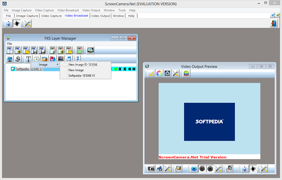Open the top File menu
Image resolution: width=282 pixels, height=180 pixels.
click(6, 10)
